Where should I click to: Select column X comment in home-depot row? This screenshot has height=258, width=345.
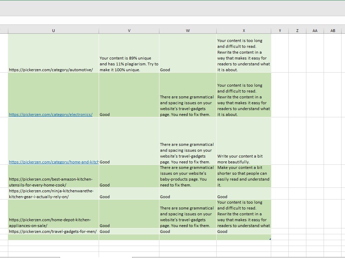(244, 214)
